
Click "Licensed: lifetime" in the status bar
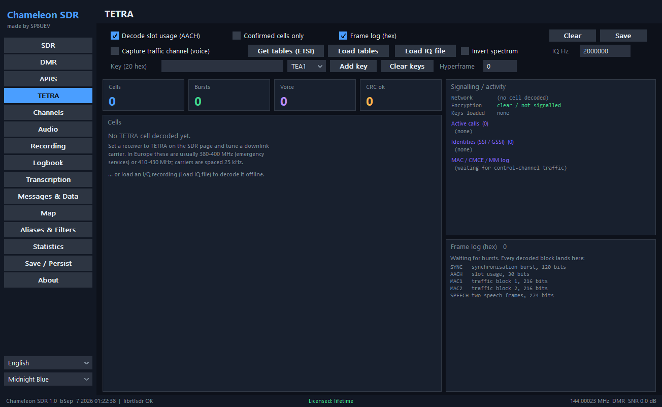pyautogui.click(x=331, y=401)
